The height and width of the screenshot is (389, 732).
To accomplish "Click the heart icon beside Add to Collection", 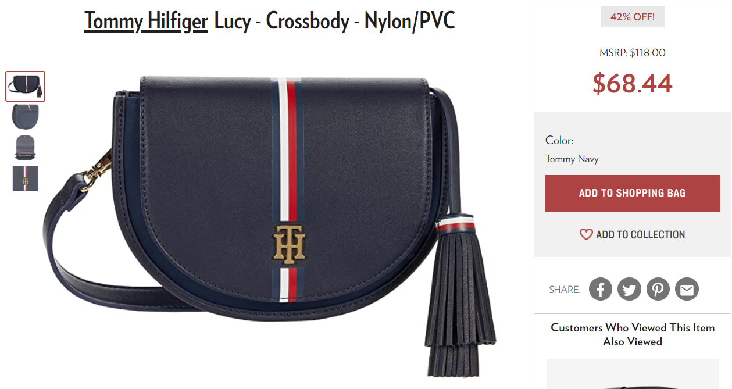I will pos(586,234).
